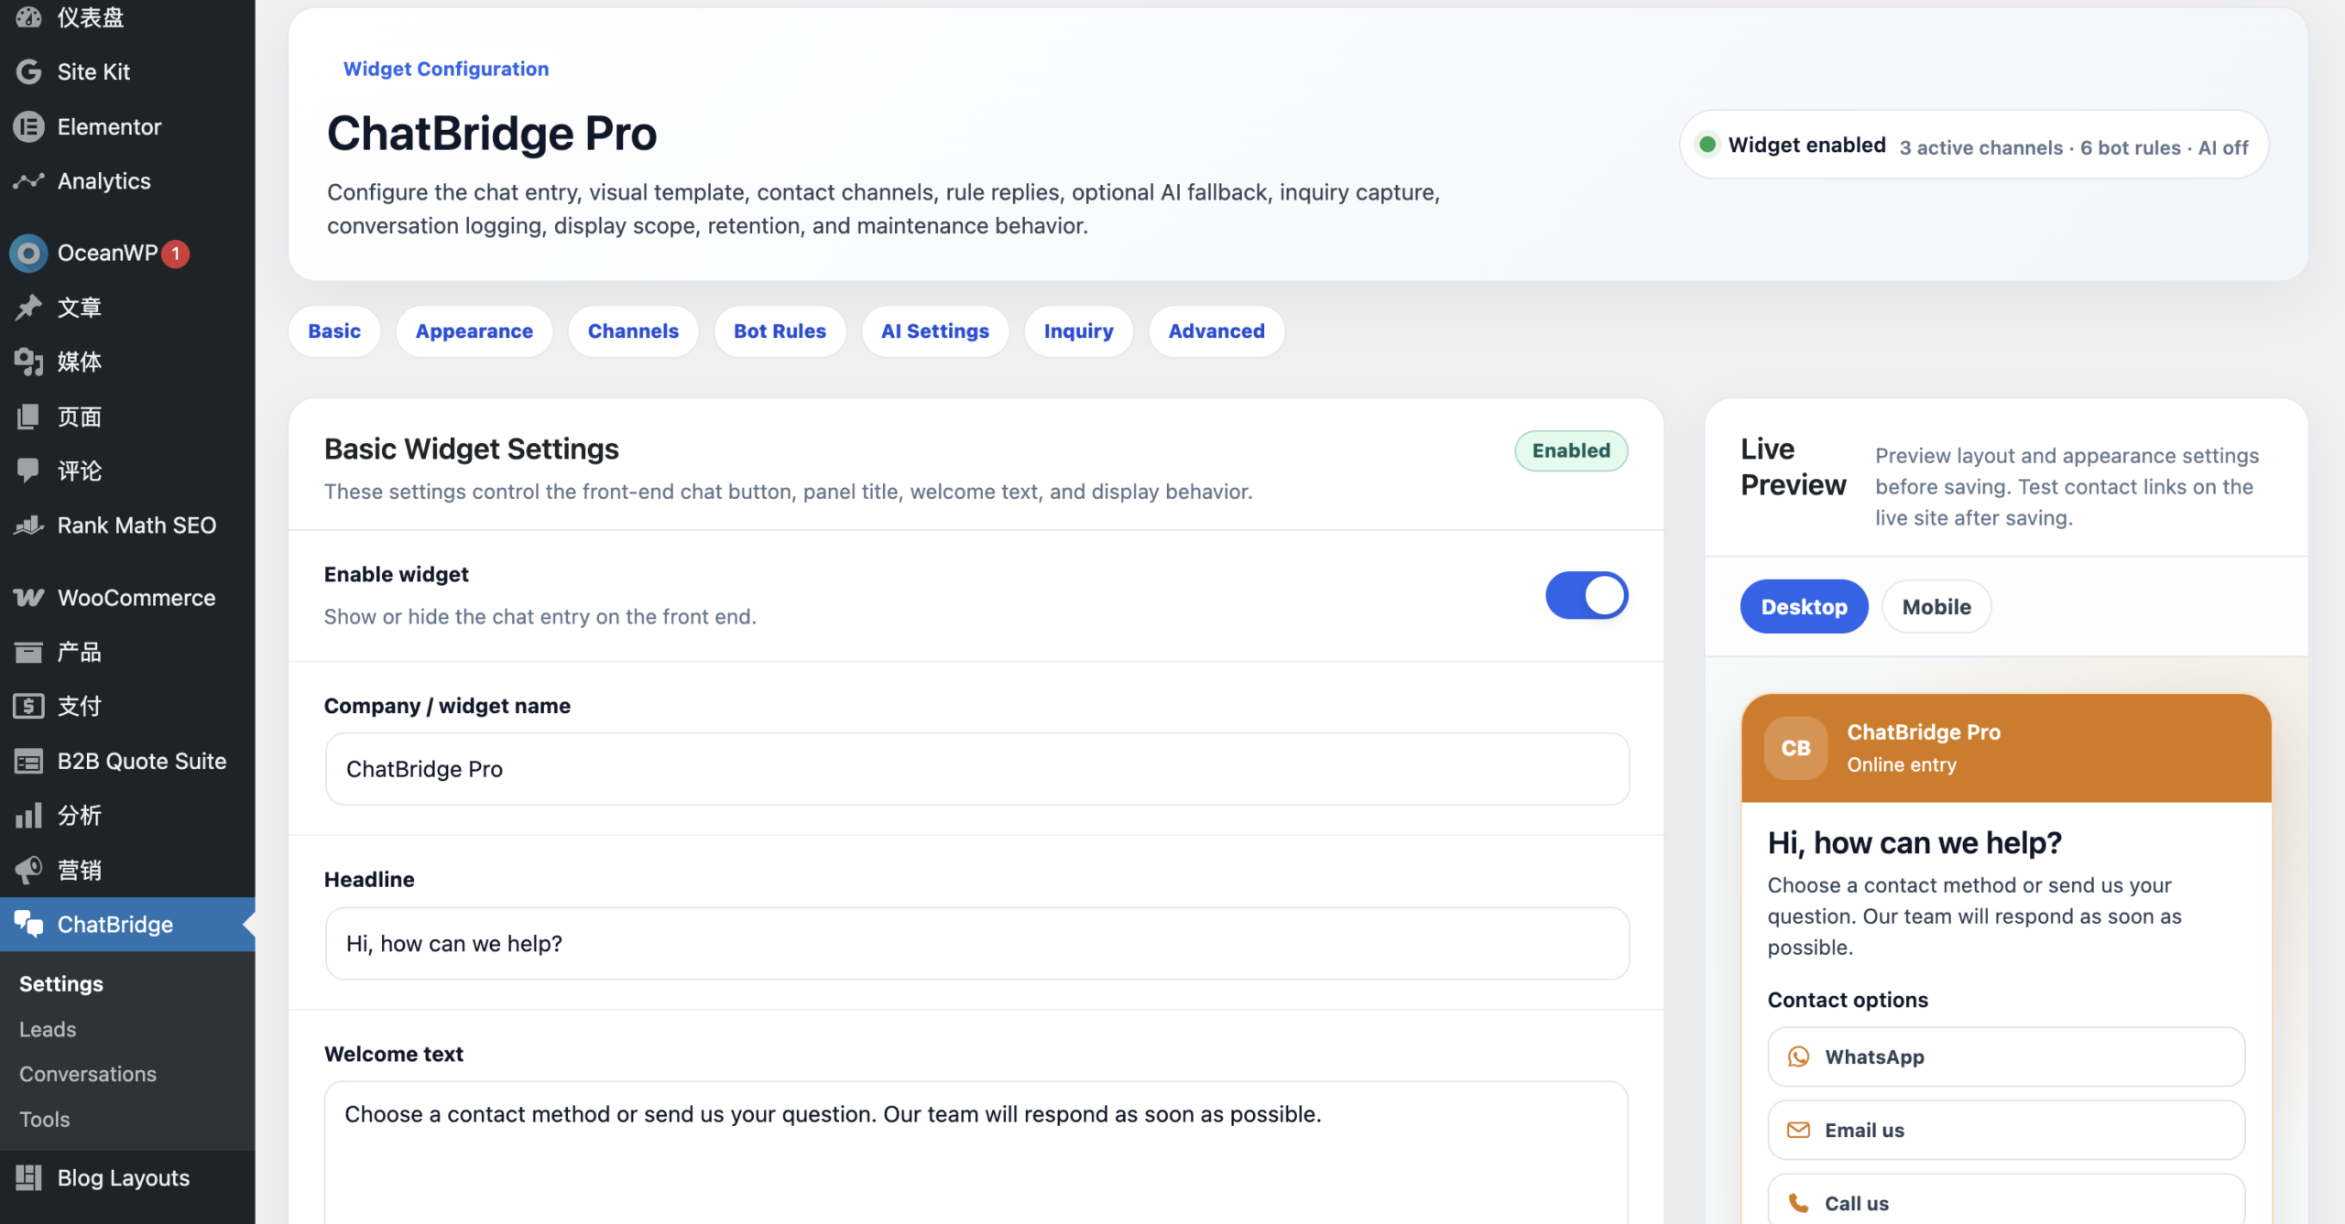Switch to the Channels tab

click(633, 331)
